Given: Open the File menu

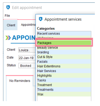Looking at the screenshot, I should (x=7, y=15).
